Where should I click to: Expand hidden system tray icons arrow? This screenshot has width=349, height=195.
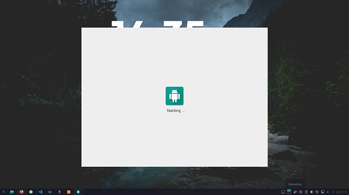coord(328,192)
